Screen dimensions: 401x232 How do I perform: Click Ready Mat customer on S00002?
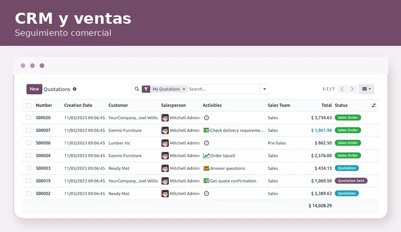[119, 194]
